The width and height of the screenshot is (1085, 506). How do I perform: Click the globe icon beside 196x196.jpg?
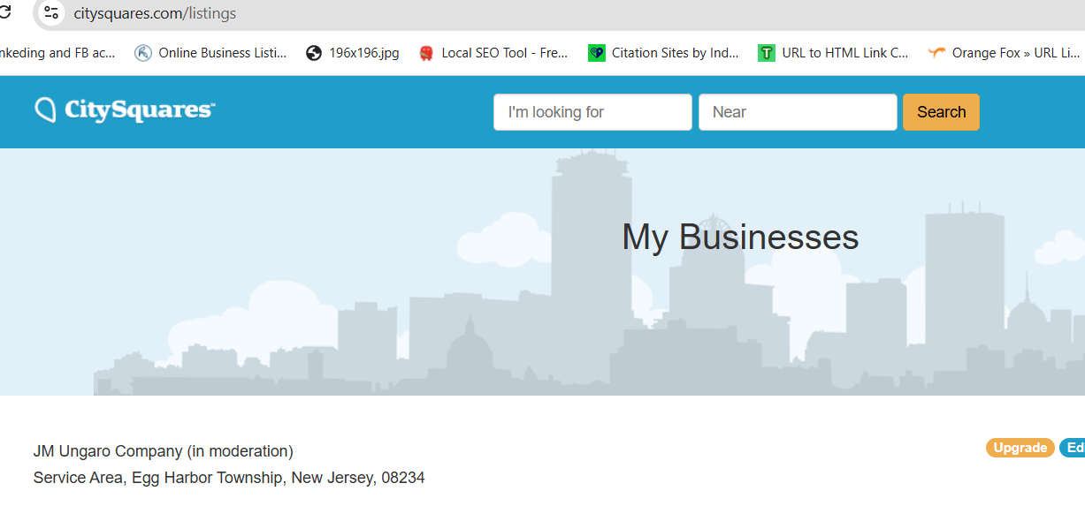point(314,53)
